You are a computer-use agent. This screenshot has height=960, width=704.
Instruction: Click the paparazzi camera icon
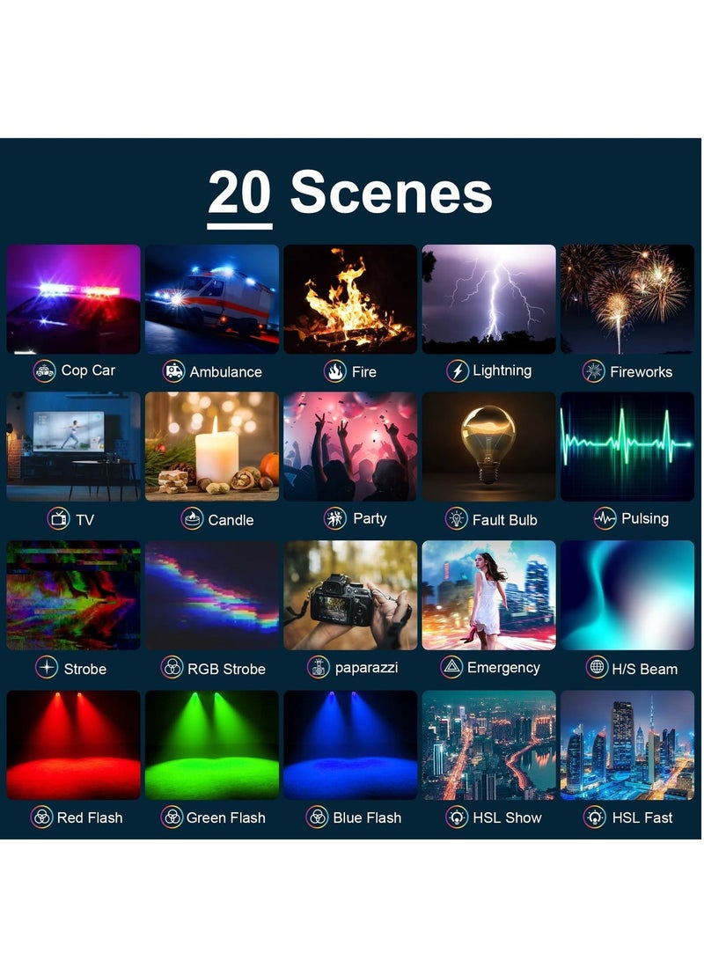(319, 667)
